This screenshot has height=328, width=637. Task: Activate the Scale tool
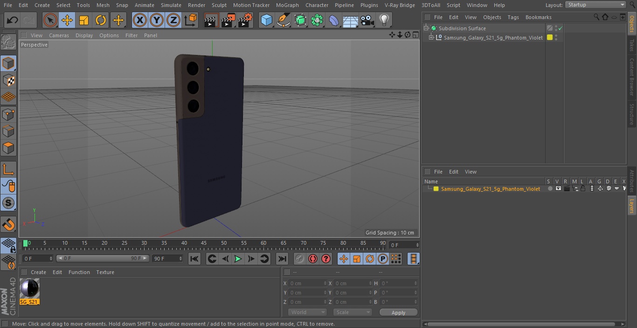pos(84,20)
